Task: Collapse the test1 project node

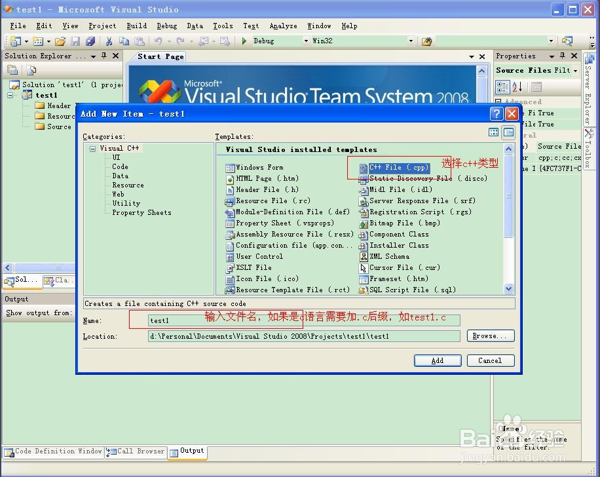Action: (10, 95)
